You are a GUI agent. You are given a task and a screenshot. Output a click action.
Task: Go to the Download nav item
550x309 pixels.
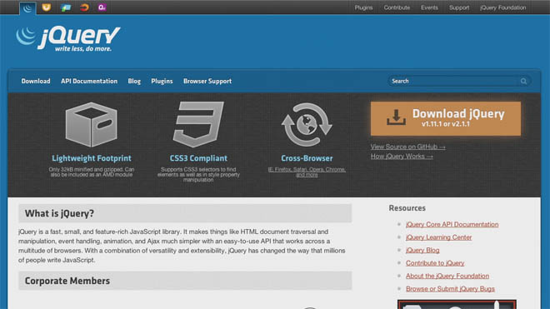pyautogui.click(x=36, y=81)
